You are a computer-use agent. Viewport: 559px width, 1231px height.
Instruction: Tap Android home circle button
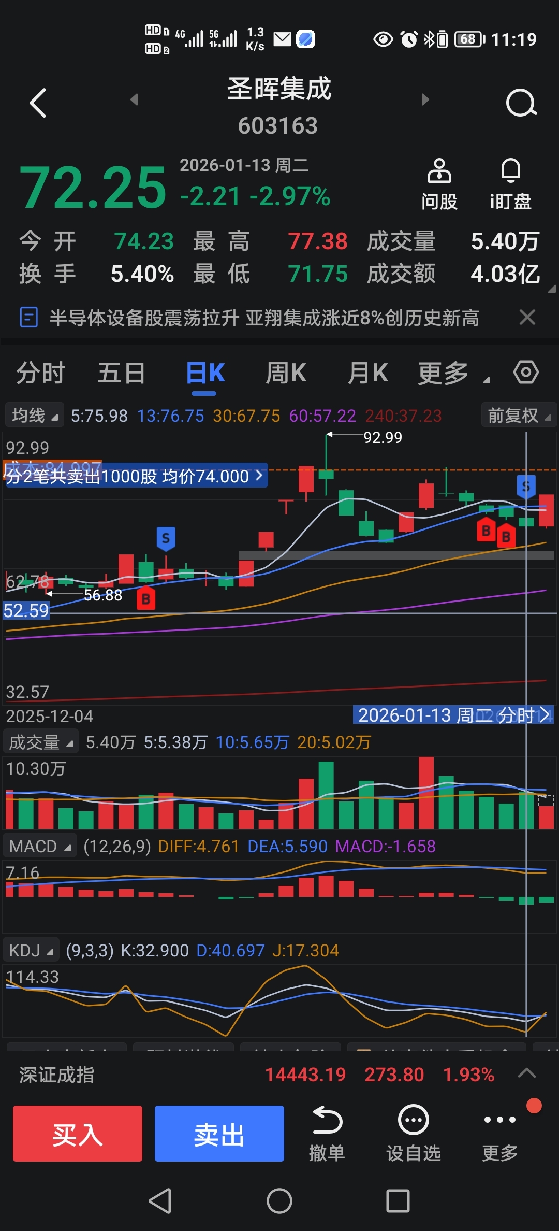click(x=279, y=1200)
